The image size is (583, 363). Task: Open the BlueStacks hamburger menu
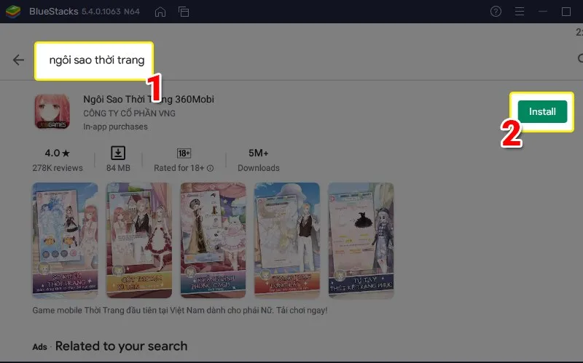point(520,12)
